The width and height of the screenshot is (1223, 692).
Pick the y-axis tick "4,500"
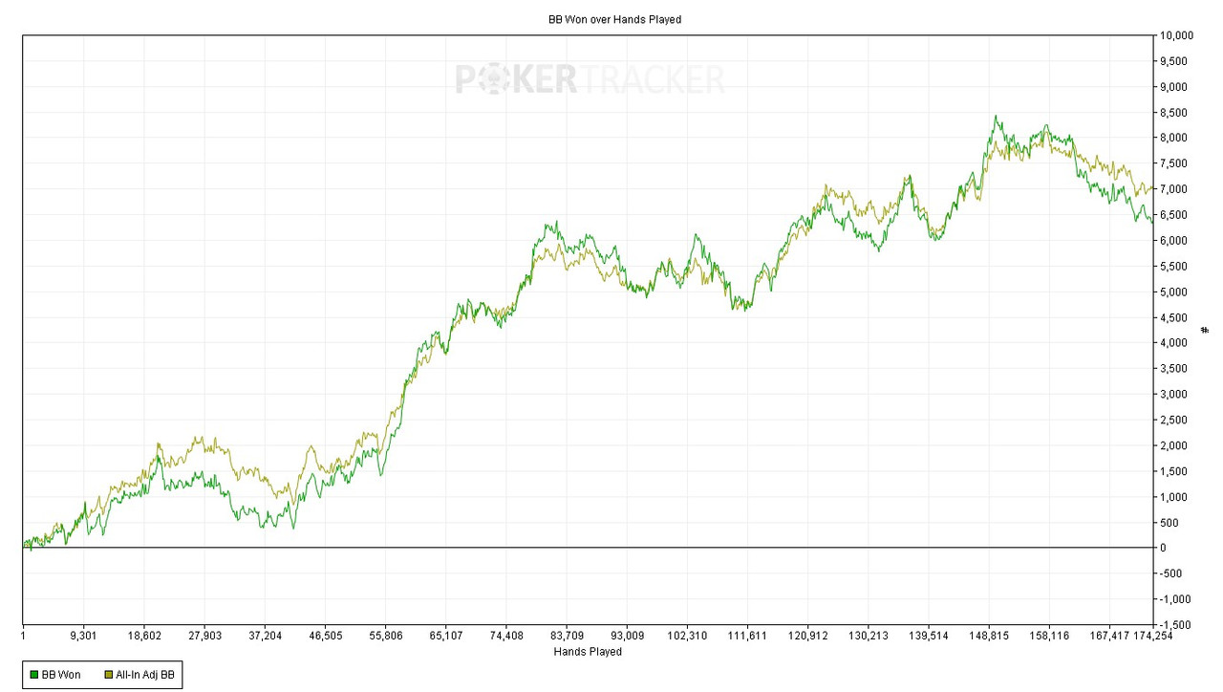[1173, 317]
